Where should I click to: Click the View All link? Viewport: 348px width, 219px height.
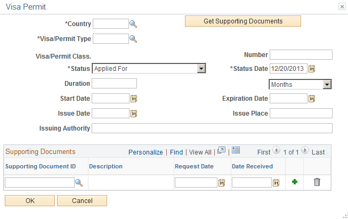click(200, 152)
